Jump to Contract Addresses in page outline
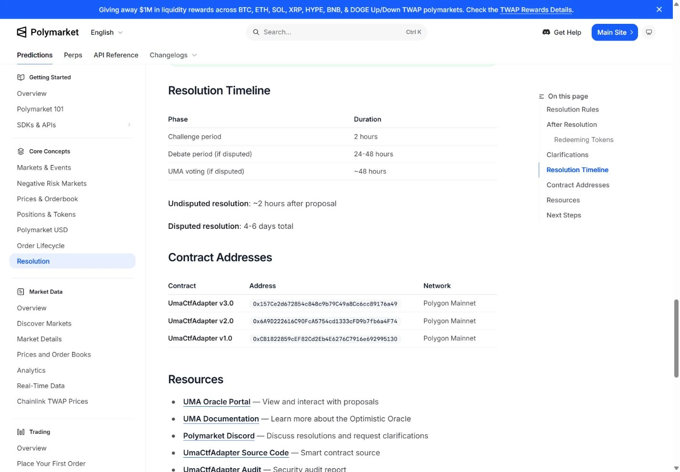 point(578,185)
